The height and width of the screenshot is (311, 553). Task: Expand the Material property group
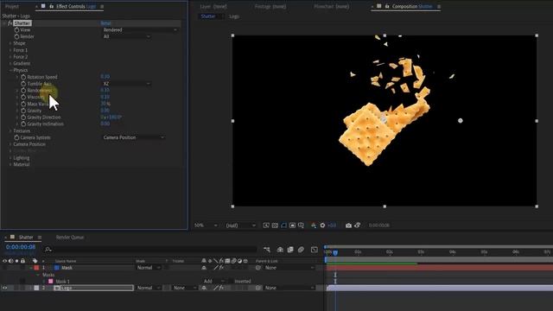(x=10, y=164)
